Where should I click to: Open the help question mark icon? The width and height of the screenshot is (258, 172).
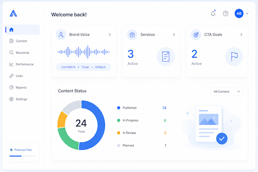point(226,13)
